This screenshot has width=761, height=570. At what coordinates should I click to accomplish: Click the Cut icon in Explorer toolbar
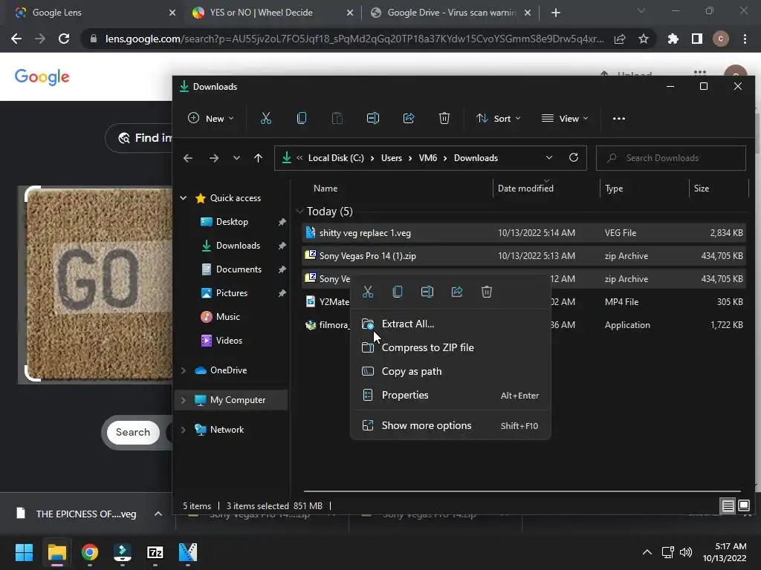coord(265,118)
